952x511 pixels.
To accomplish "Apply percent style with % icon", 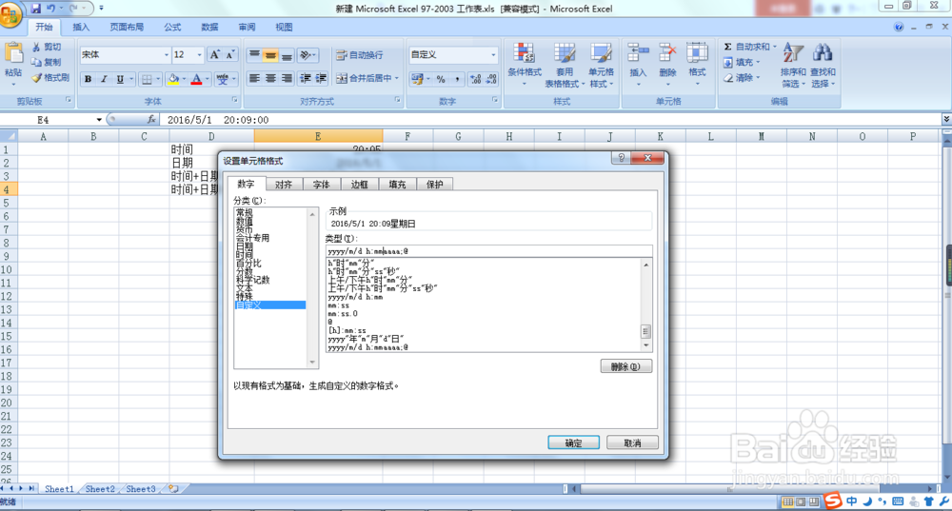I will 441,79.
